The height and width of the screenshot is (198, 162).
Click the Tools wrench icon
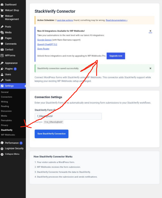(2, 80)
